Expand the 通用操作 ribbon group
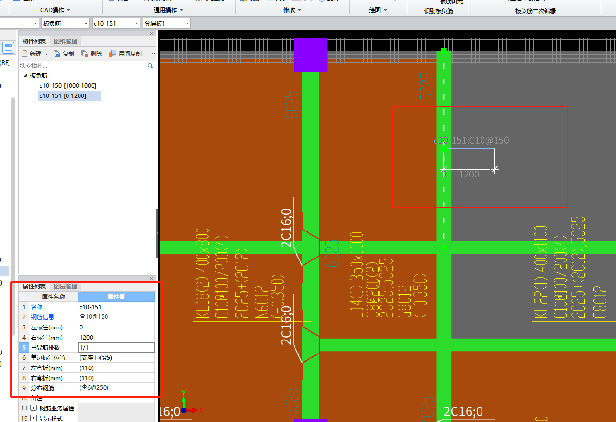The width and height of the screenshot is (616, 422). click(x=168, y=10)
